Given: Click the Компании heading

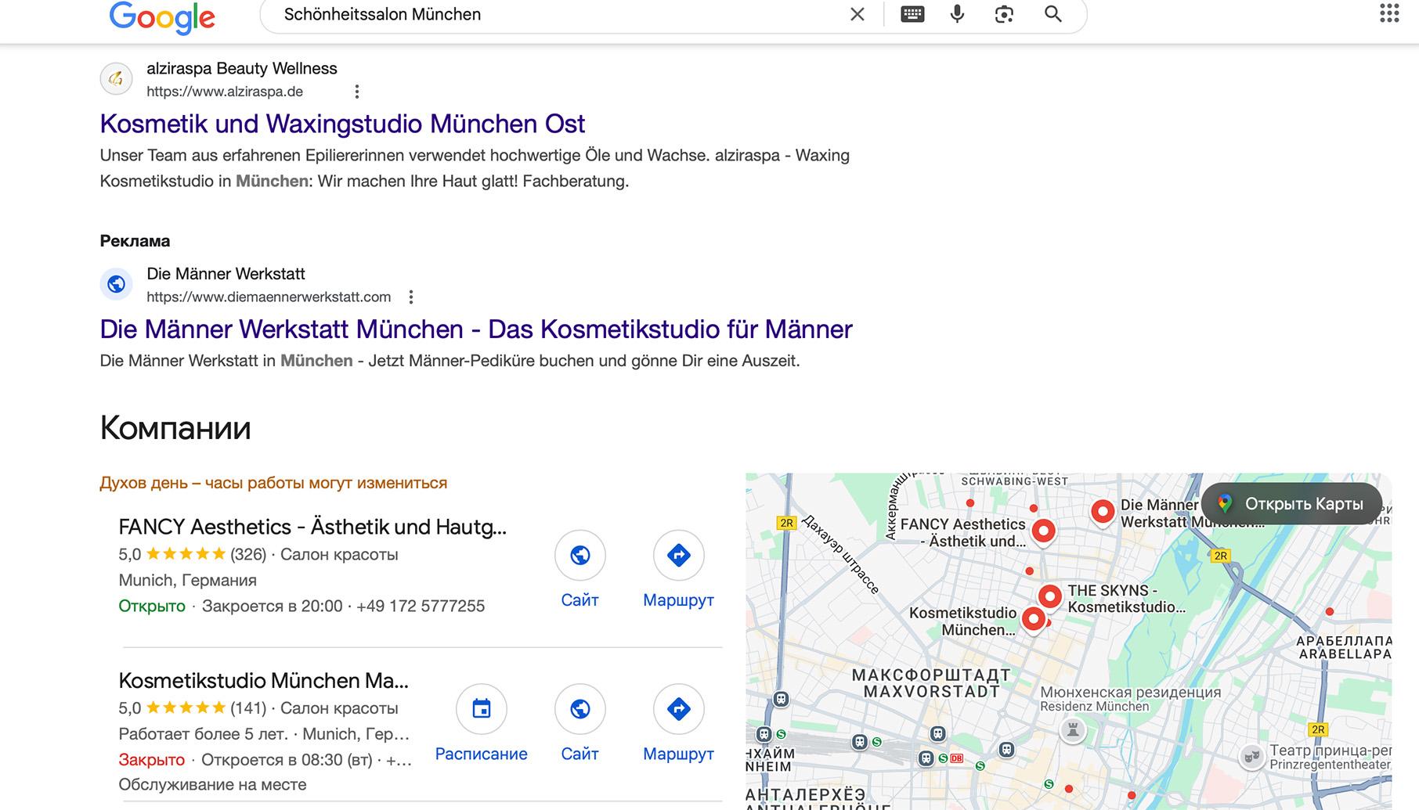Looking at the screenshot, I should [175, 428].
